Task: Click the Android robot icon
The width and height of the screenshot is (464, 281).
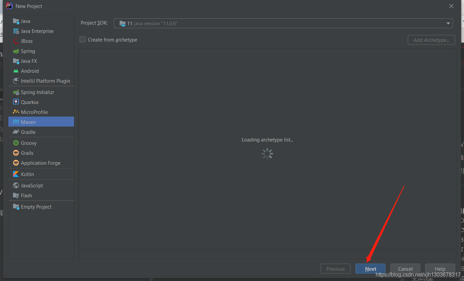Action: [16, 71]
